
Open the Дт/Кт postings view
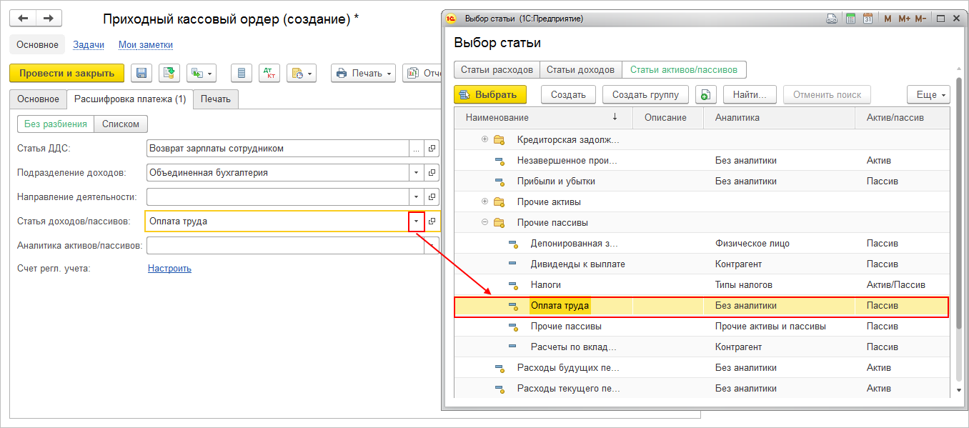pyautogui.click(x=269, y=73)
